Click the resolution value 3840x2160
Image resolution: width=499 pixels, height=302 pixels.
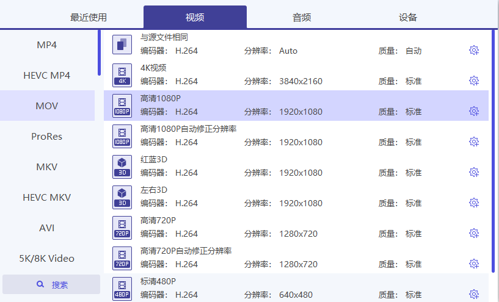tap(300, 81)
